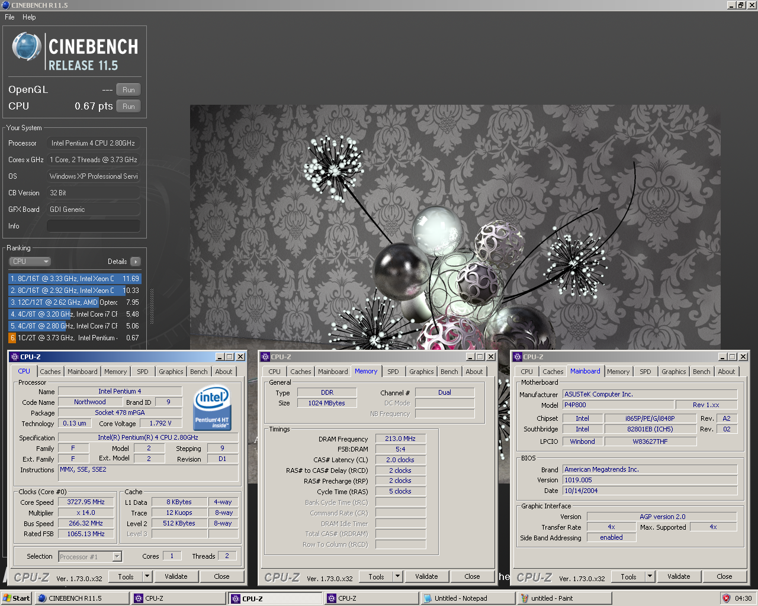The width and height of the screenshot is (758, 606).
Task: Click Southbridge model 82801EB (ICH5)
Action: 650,429
